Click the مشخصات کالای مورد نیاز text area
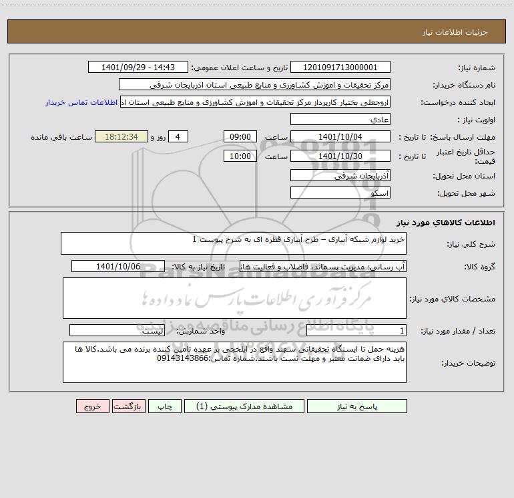The width and height of the screenshot is (514, 498). coord(234,298)
